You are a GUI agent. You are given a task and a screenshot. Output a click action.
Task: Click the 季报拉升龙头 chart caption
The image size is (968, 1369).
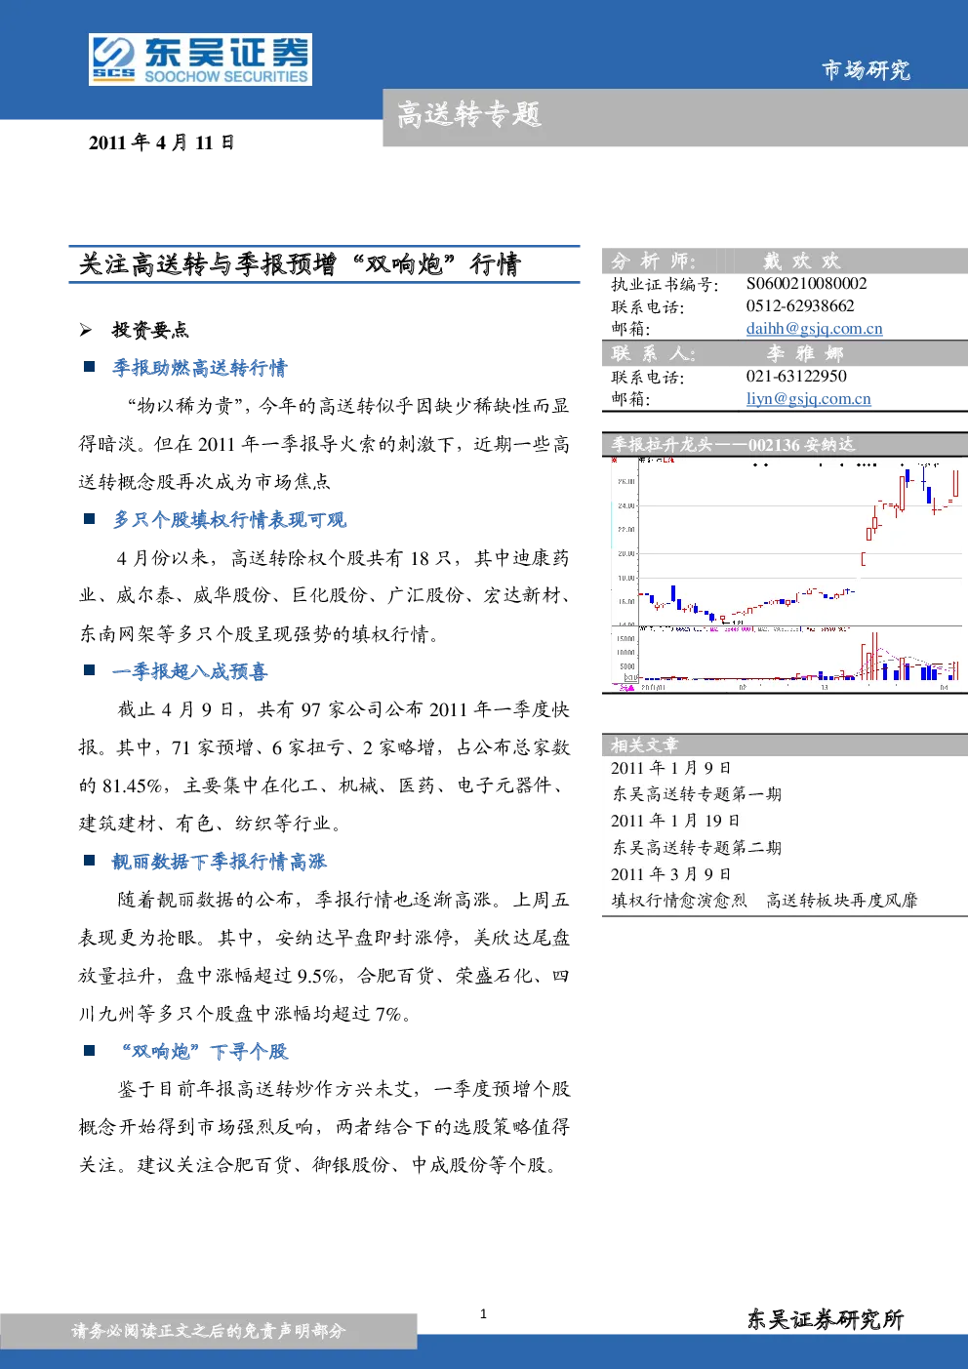point(732,445)
